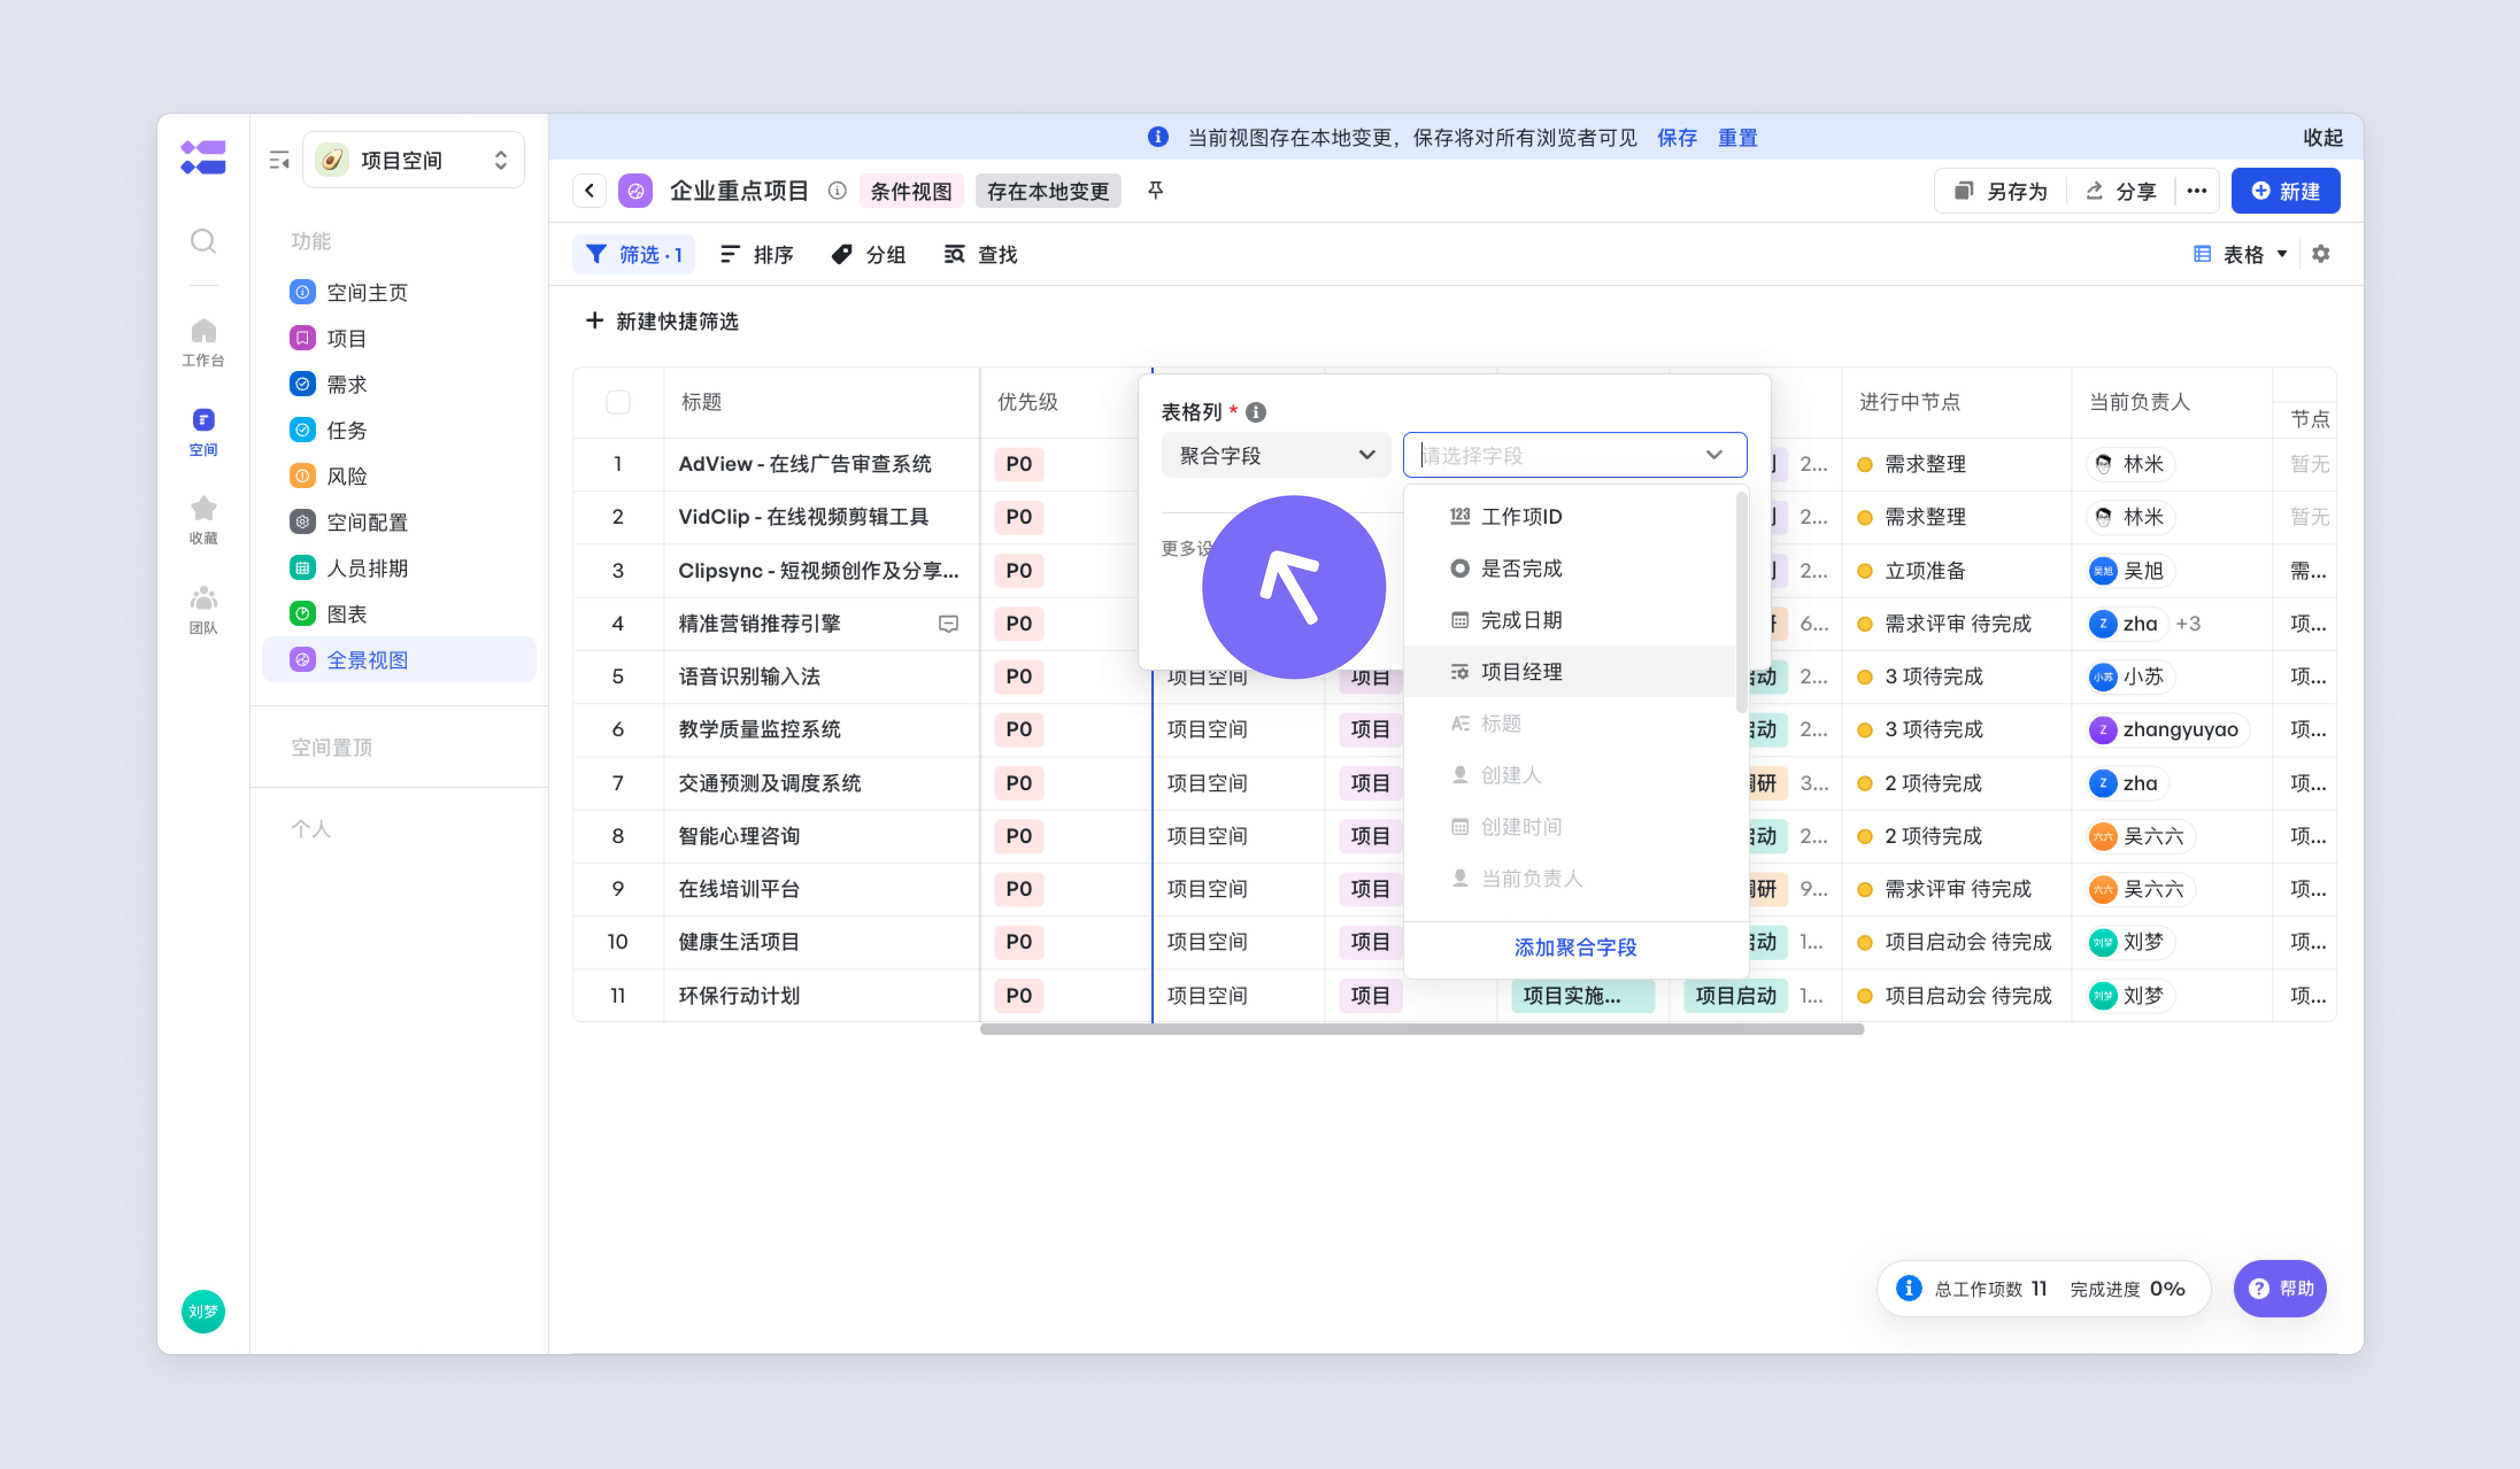Click the 另存为 button
This screenshot has height=1469, width=2520.
(2001, 191)
